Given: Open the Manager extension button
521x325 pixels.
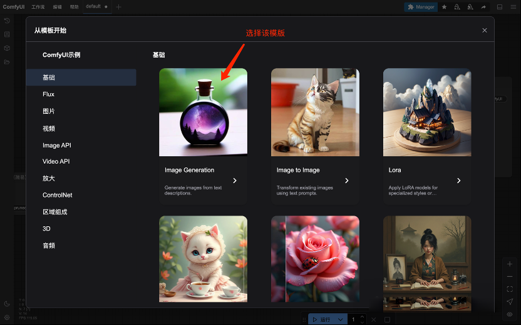Looking at the screenshot, I should pyautogui.click(x=421, y=7).
